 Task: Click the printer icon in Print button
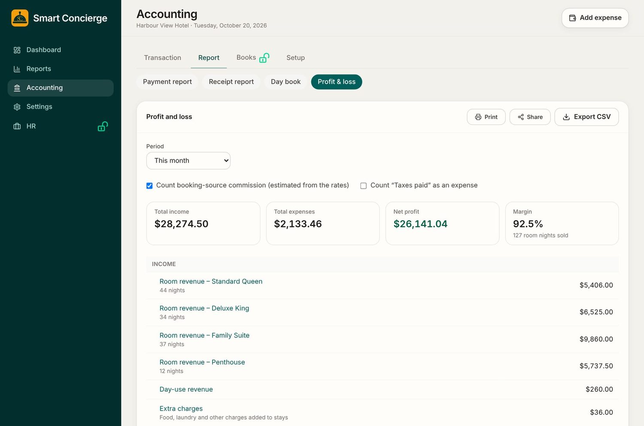[478, 117]
